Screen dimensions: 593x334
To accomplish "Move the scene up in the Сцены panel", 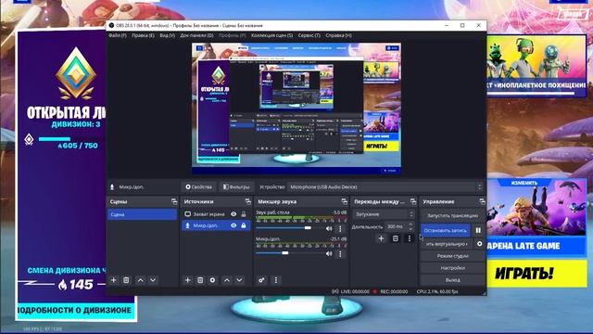I will (140, 280).
